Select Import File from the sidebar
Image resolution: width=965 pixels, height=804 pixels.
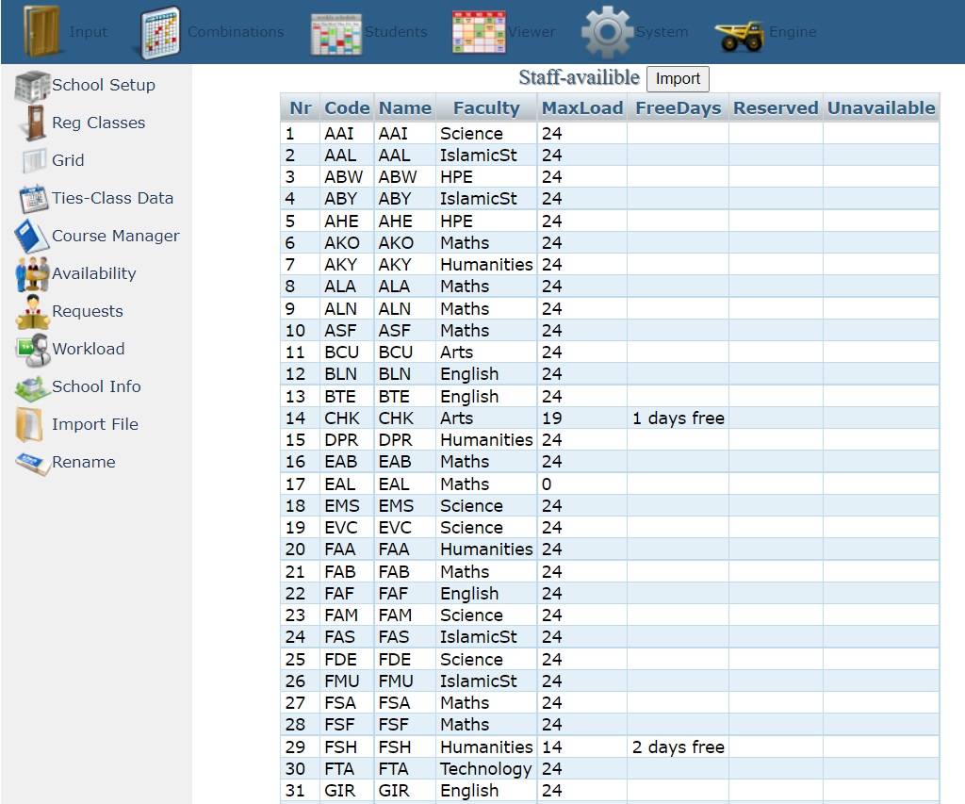click(94, 424)
